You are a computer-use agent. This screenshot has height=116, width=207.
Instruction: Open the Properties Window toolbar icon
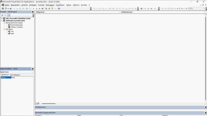coord(49,9)
